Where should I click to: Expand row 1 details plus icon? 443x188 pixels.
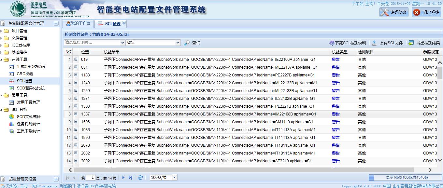click(76, 60)
